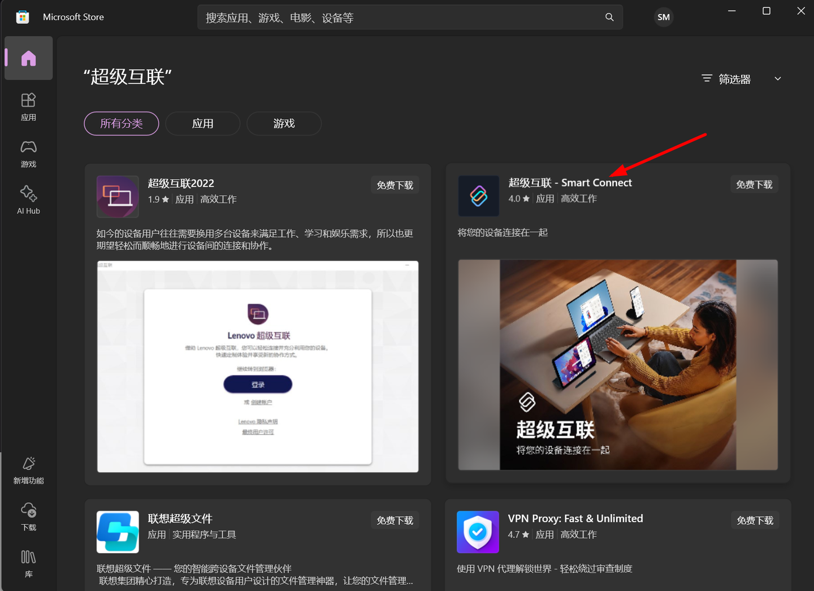The height and width of the screenshot is (591, 814).
Task: Click the 超级互联2022 app icon
Action: [x=118, y=197]
